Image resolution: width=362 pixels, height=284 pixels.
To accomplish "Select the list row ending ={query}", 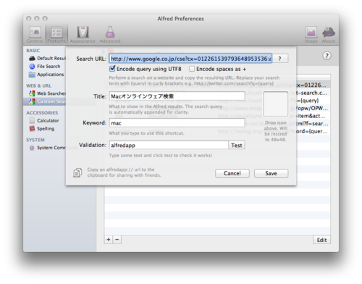I will [313, 101].
